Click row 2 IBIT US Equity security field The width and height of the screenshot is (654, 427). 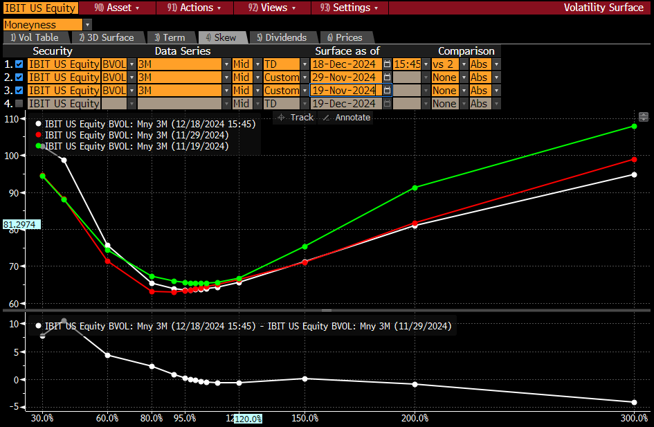click(64, 77)
